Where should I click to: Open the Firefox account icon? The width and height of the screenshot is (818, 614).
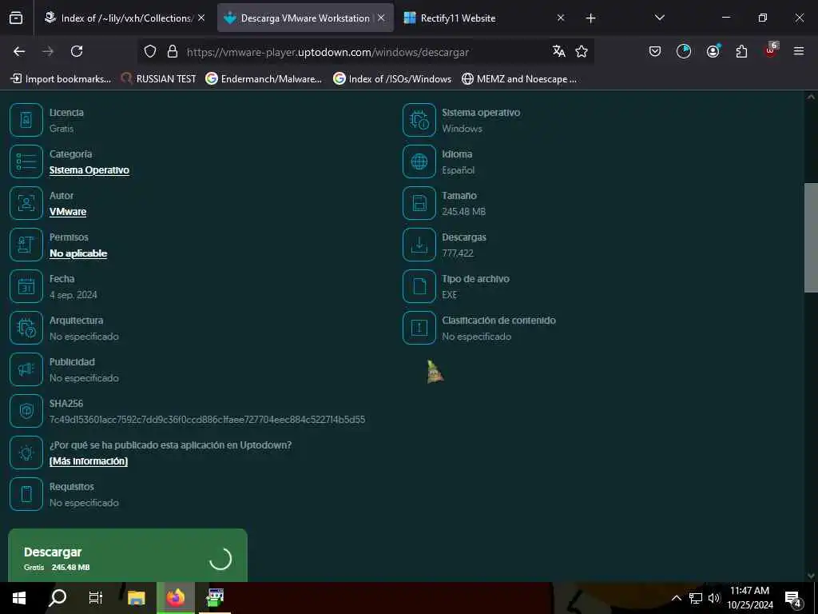coord(713,51)
